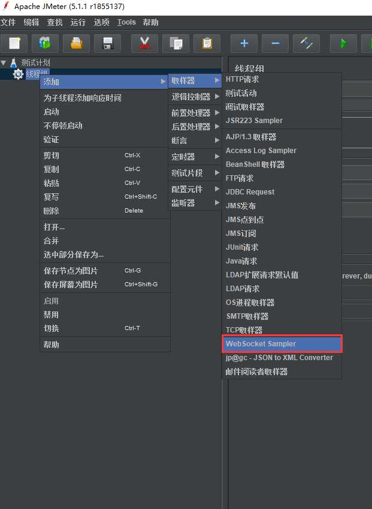This screenshot has width=372, height=509.
Task: Open the 定时器 submenu
Action: (195, 157)
